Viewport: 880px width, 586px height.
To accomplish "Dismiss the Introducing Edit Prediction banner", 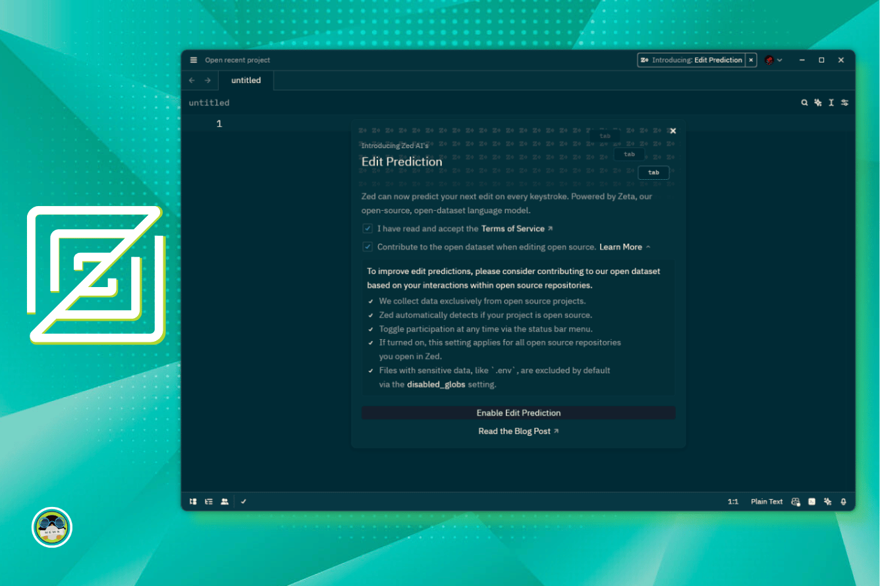I will 751,60.
